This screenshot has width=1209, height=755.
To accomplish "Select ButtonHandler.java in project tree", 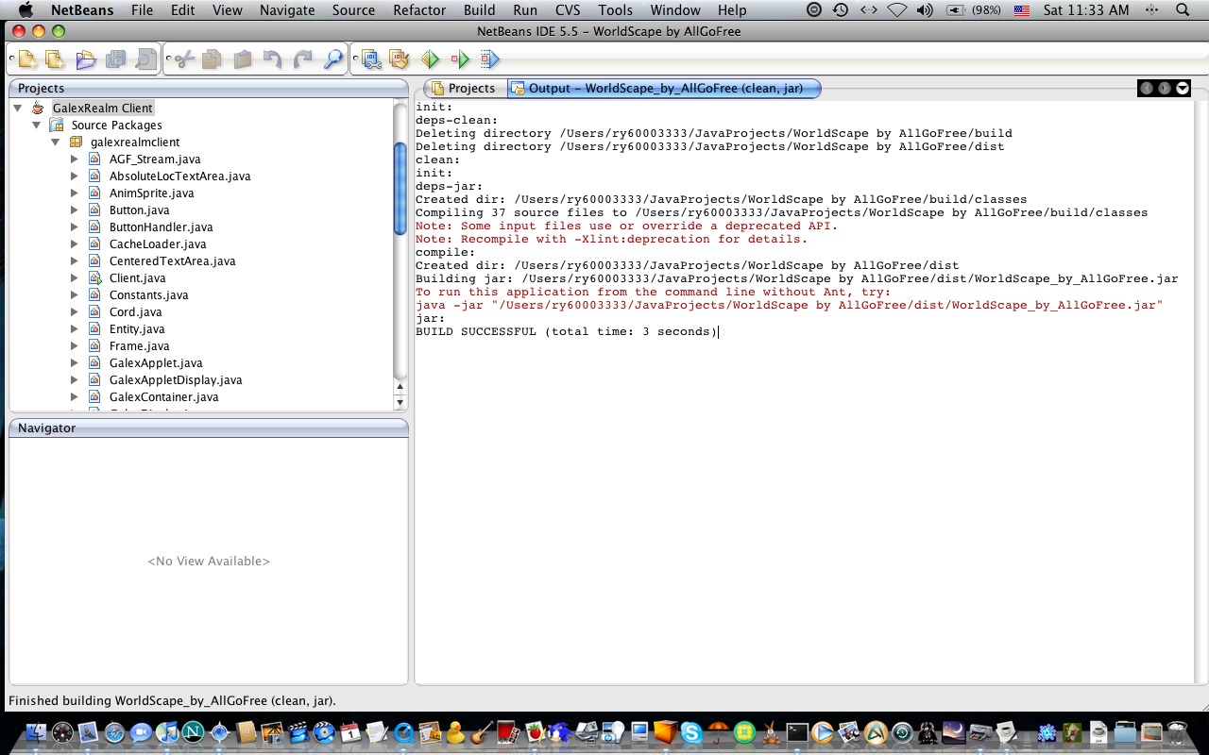I will [161, 227].
